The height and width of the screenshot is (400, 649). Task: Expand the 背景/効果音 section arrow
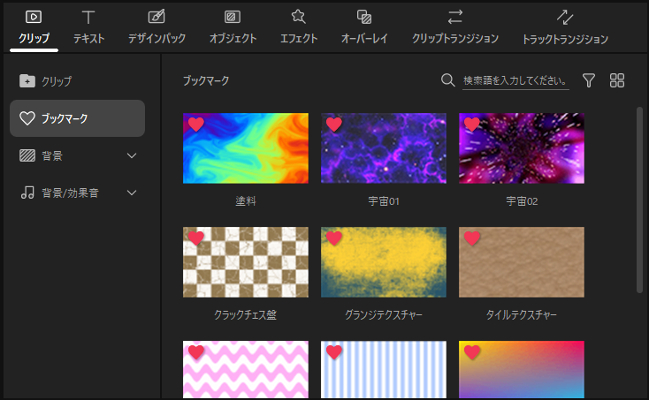pos(133,192)
